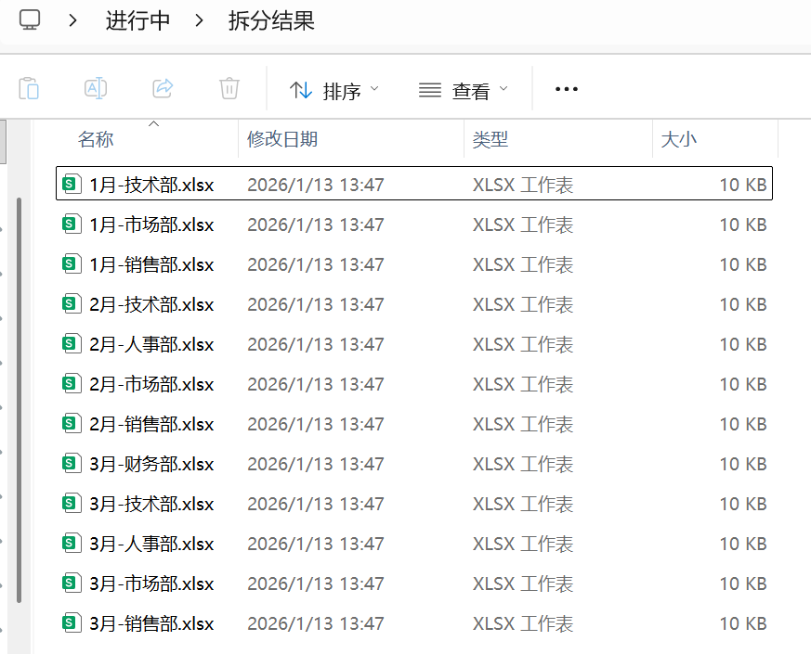The height and width of the screenshot is (654, 811).
Task: Click the spreadsheet icon of 1月-技术部.xlsx
Action: [71, 185]
